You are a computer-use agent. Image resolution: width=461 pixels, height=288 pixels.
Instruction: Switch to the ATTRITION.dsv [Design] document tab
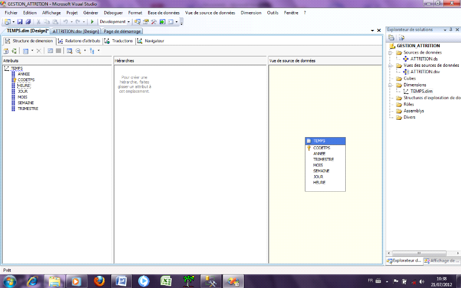pos(75,31)
